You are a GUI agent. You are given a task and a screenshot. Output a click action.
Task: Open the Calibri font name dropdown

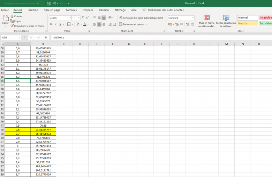[70, 18]
